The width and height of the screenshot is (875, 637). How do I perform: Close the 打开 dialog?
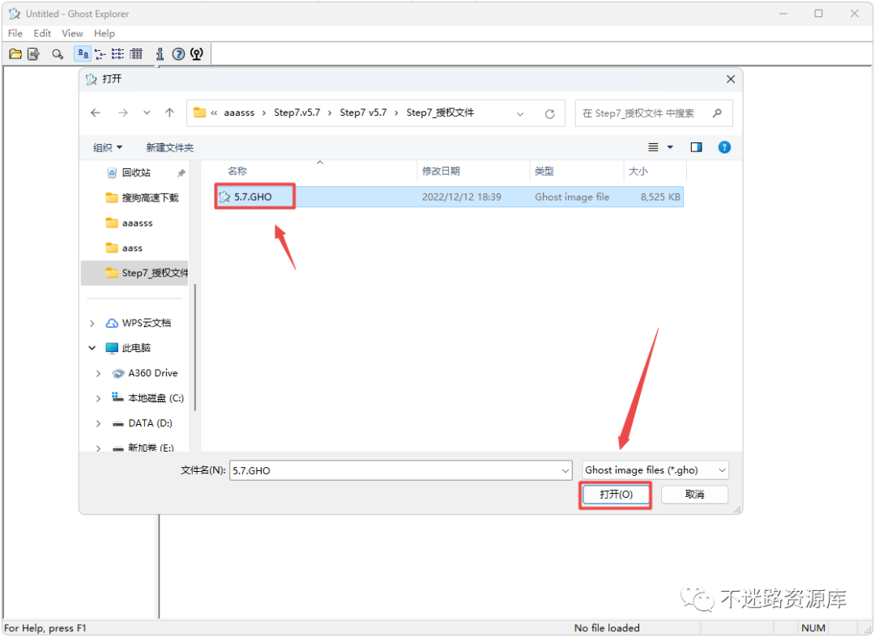[x=731, y=79]
